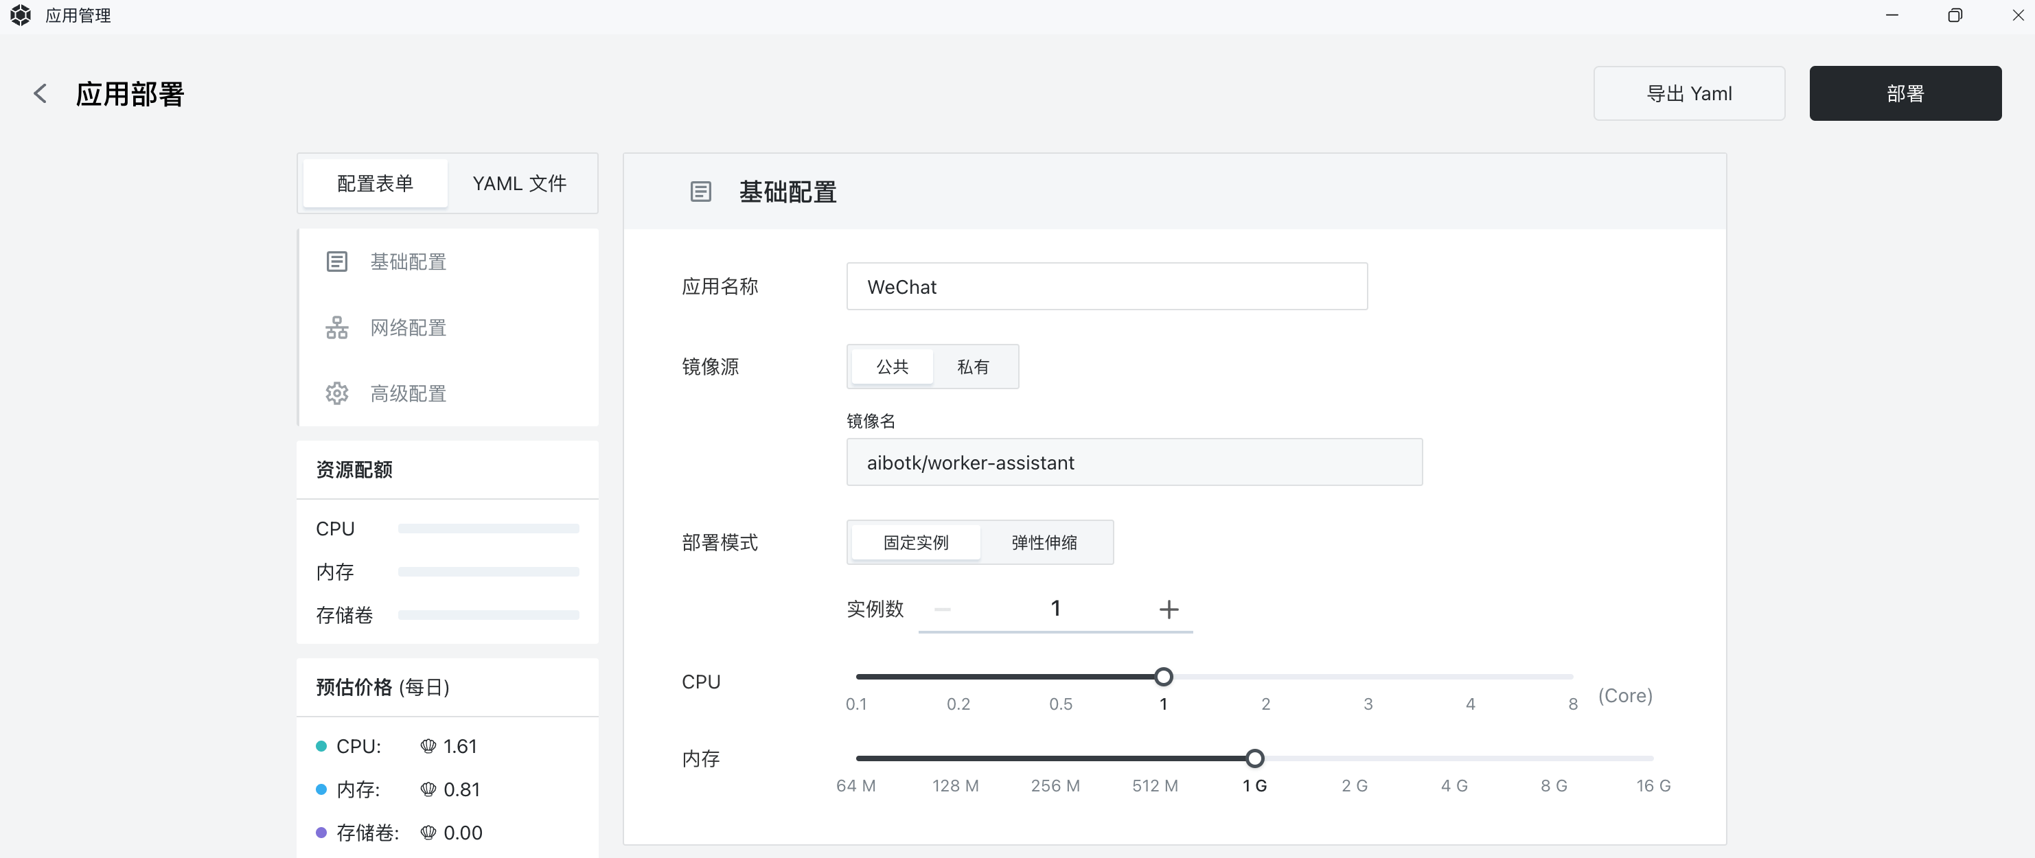Click the back arrow beside 应用部署

[41, 93]
